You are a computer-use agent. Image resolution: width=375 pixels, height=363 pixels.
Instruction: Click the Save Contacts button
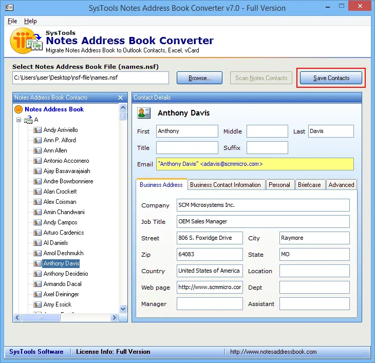[x=331, y=78]
